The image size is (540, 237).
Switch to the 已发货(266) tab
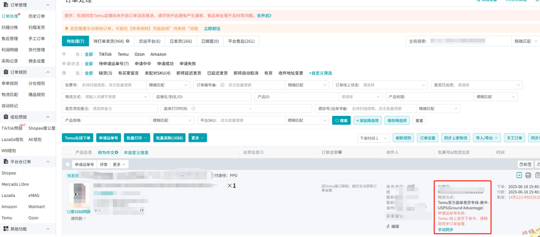(181, 41)
